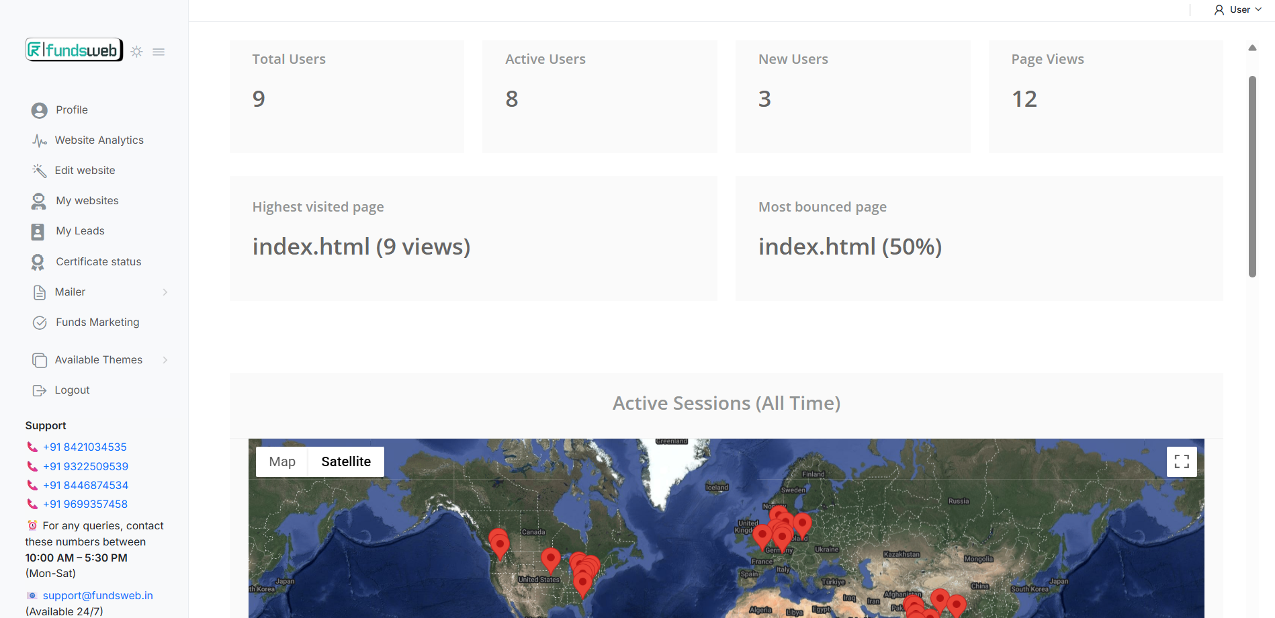
Task: Click the Profile avatar icon
Action: coord(39,110)
